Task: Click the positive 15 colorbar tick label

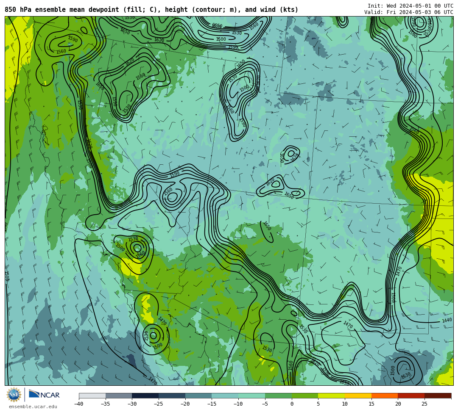Action: 371,404
